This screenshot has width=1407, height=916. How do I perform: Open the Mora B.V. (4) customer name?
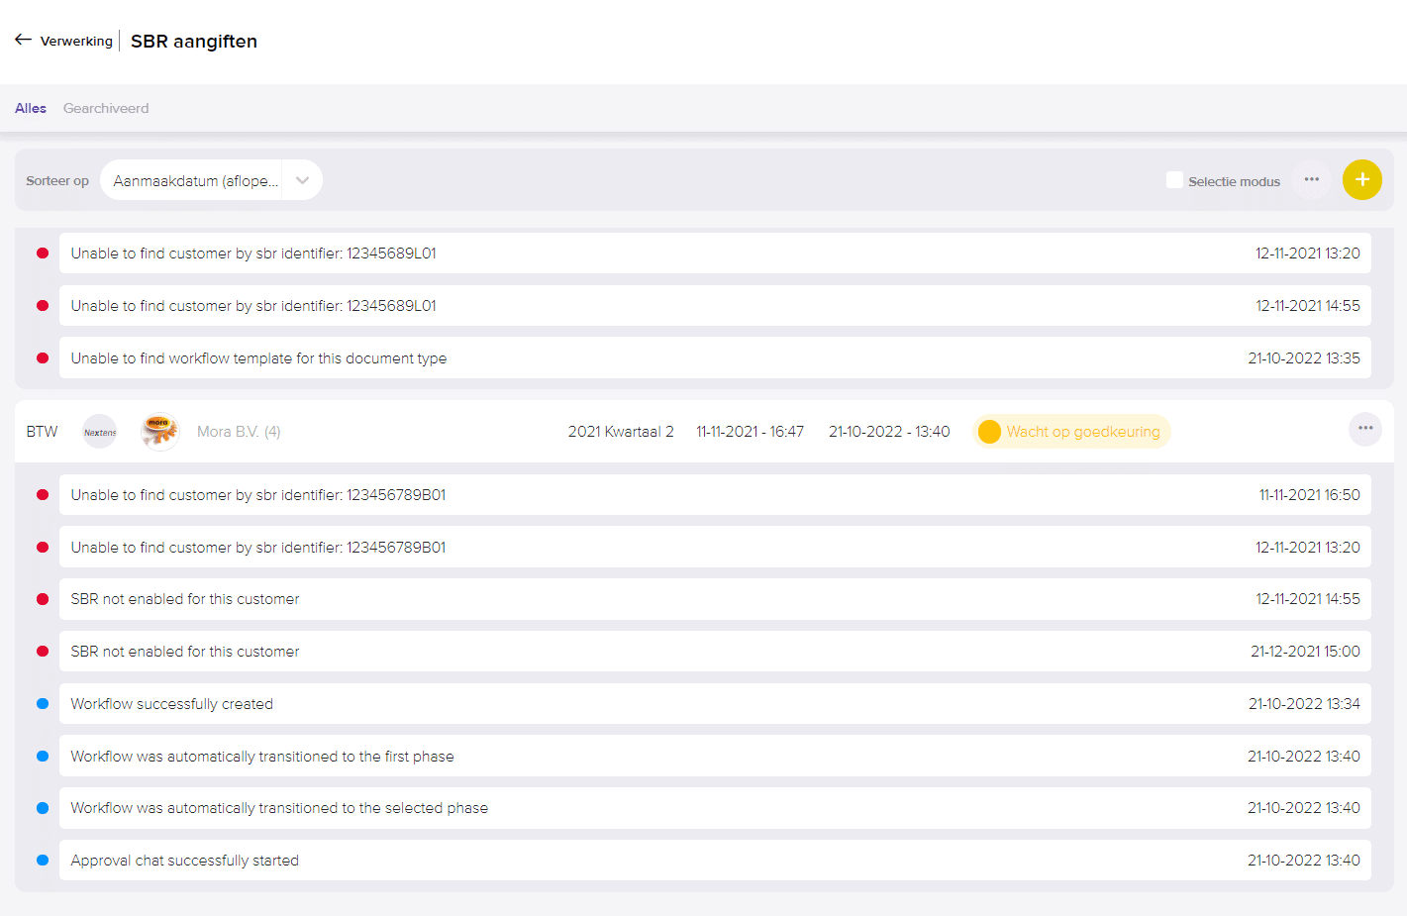(x=239, y=432)
